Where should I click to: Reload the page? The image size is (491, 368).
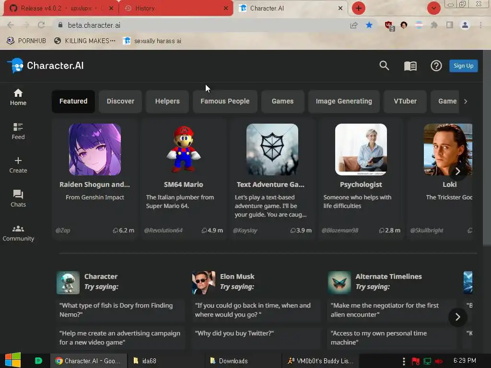(x=41, y=25)
